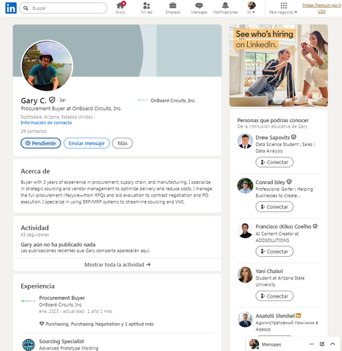
Task: Expand the Yo profile menu
Action: [251, 8]
